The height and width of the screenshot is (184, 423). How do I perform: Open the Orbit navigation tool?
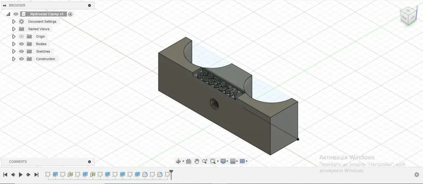click(178, 161)
